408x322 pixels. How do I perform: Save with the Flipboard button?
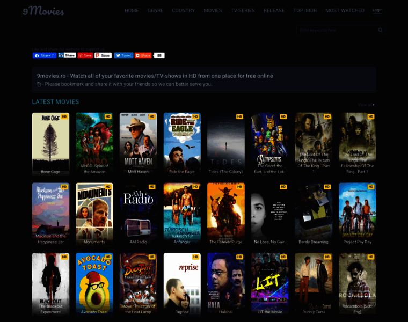pos(103,55)
